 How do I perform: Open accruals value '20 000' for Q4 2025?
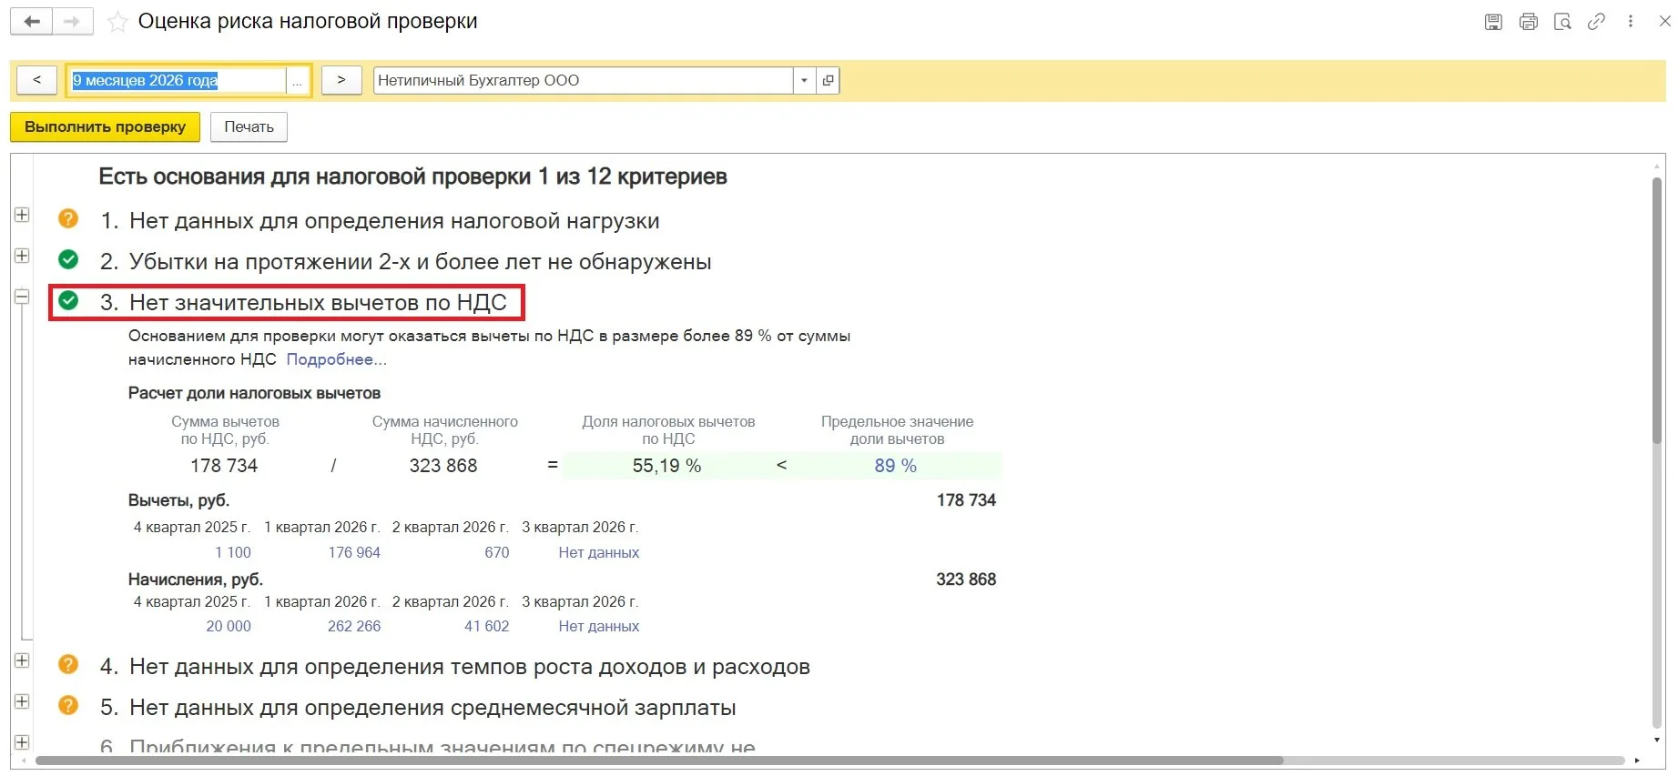[229, 626]
